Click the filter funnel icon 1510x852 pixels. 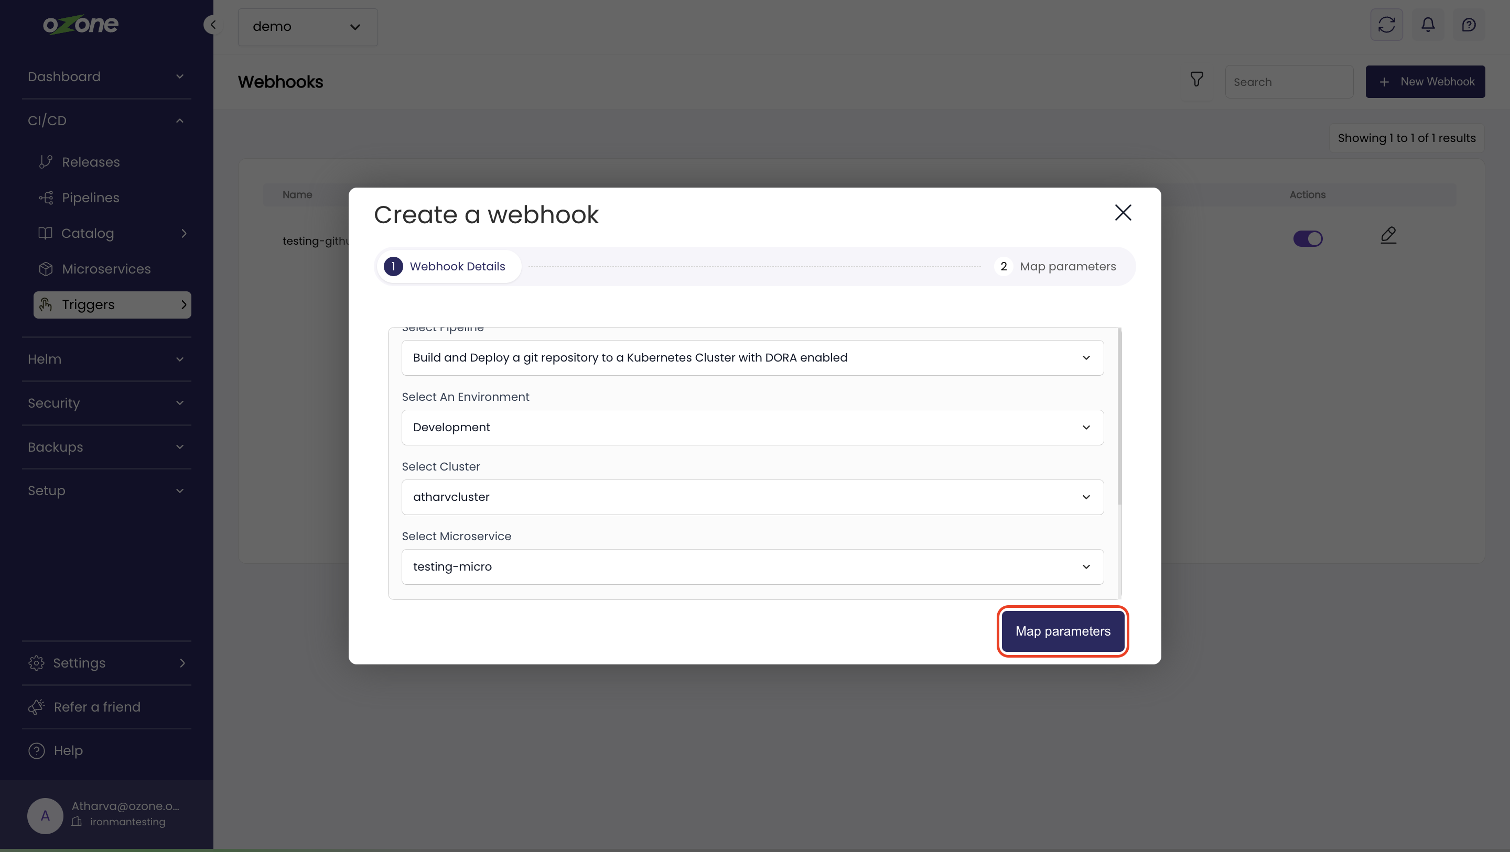[x=1196, y=79]
